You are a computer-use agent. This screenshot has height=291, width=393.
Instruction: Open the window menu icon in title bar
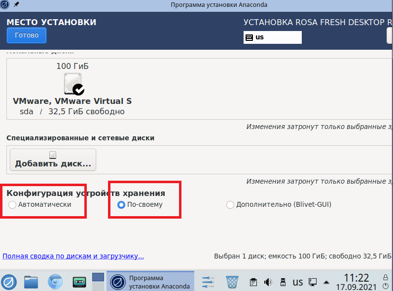pos(4,4)
